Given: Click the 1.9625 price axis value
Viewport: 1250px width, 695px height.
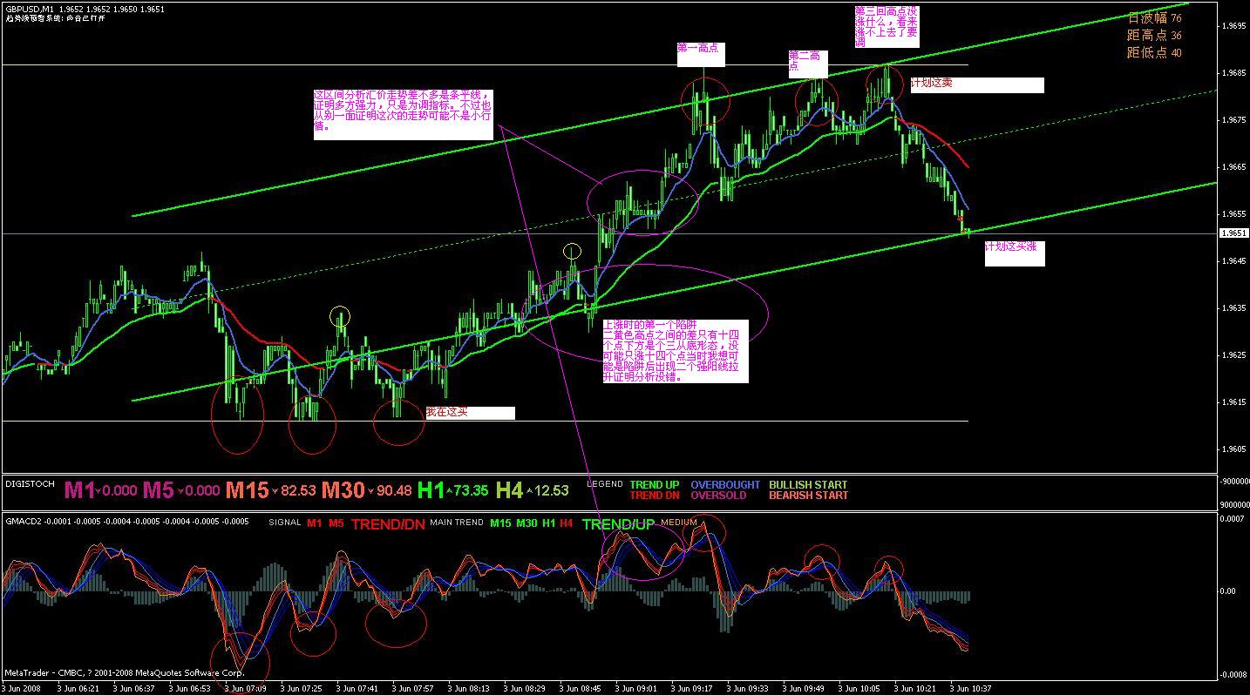Looking at the screenshot, I should [x=1233, y=355].
